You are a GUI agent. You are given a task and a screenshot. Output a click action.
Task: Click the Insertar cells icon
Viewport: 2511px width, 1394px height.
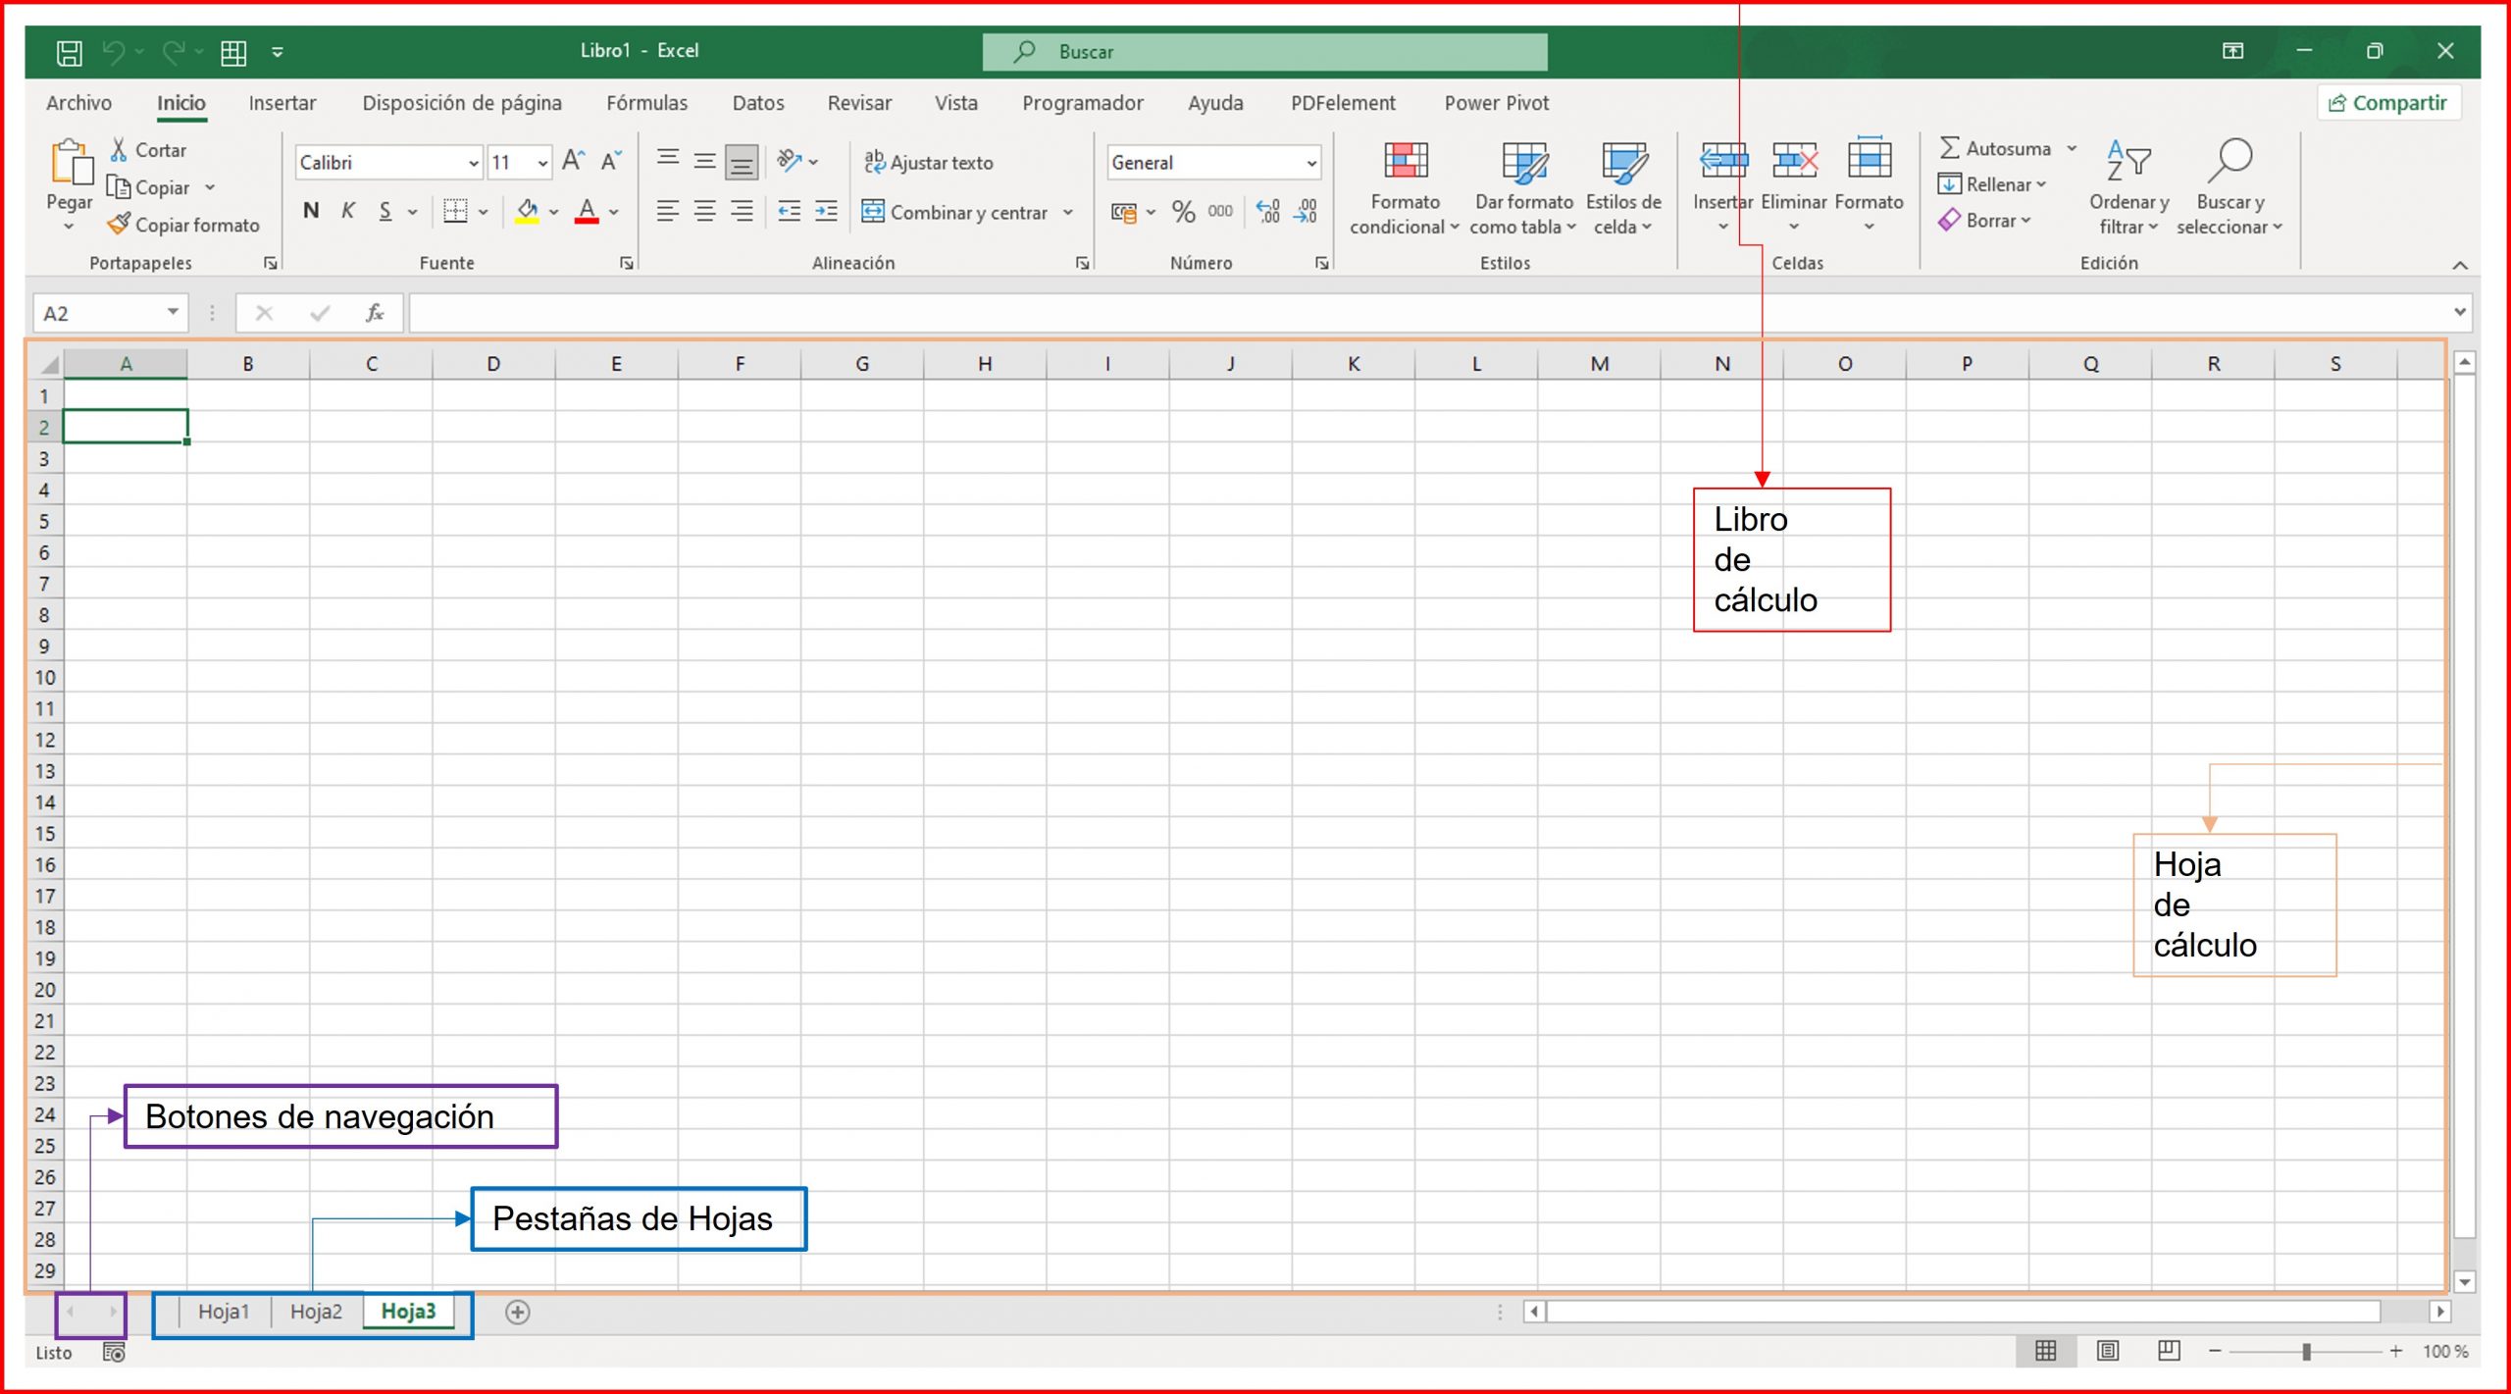click(x=1723, y=160)
